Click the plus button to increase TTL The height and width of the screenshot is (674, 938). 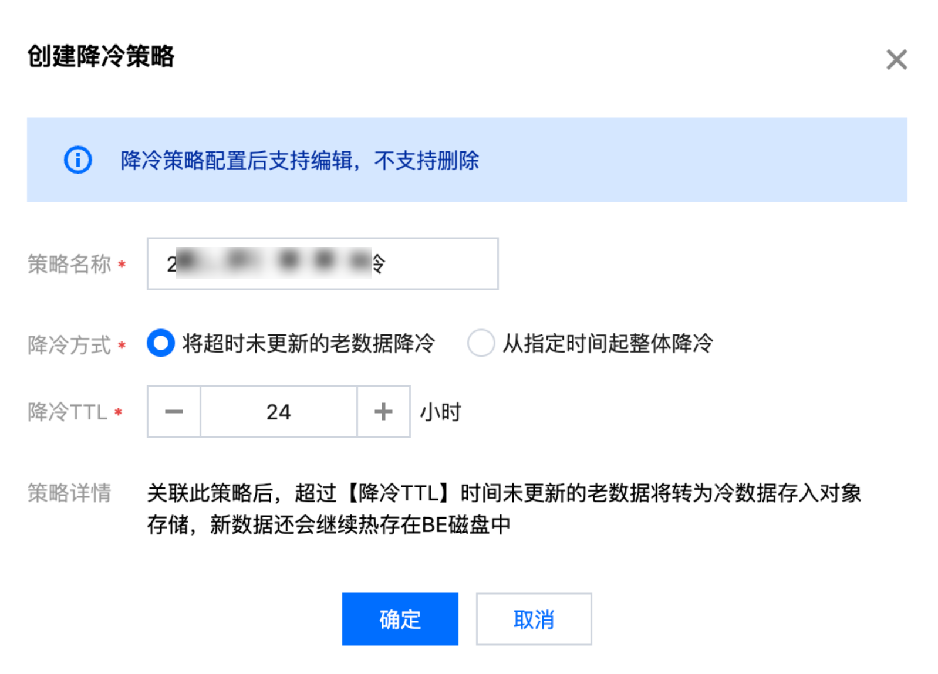383,412
